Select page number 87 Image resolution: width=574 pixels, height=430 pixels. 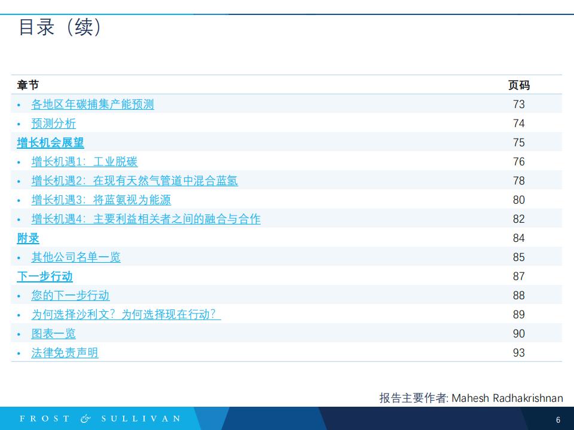tap(519, 276)
